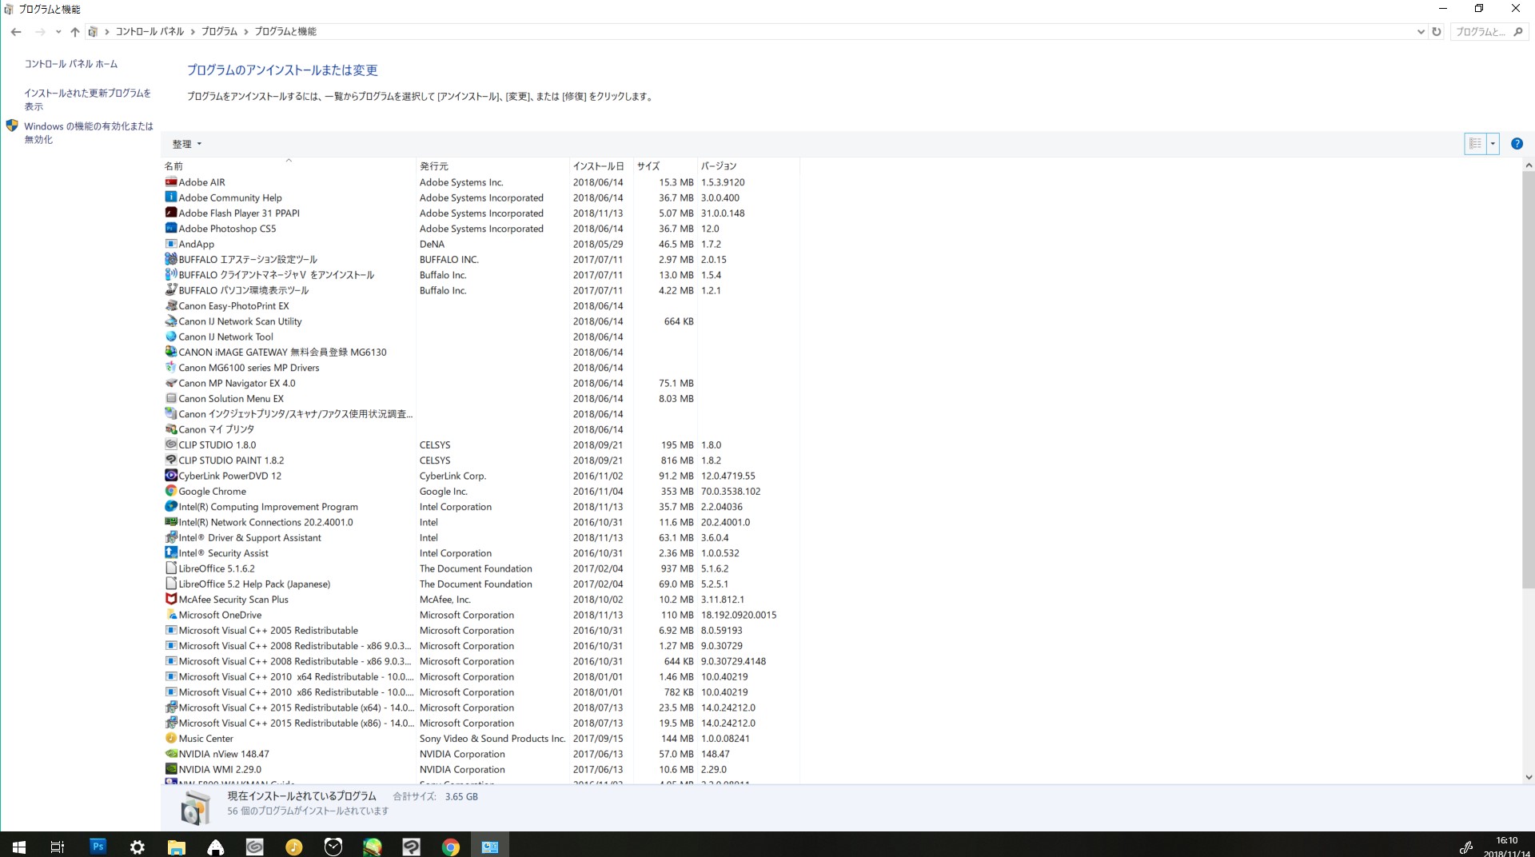The width and height of the screenshot is (1535, 857).
Task: Click the search programs input field
Action: click(1481, 32)
